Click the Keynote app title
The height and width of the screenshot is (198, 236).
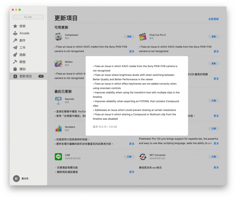tap(69, 99)
